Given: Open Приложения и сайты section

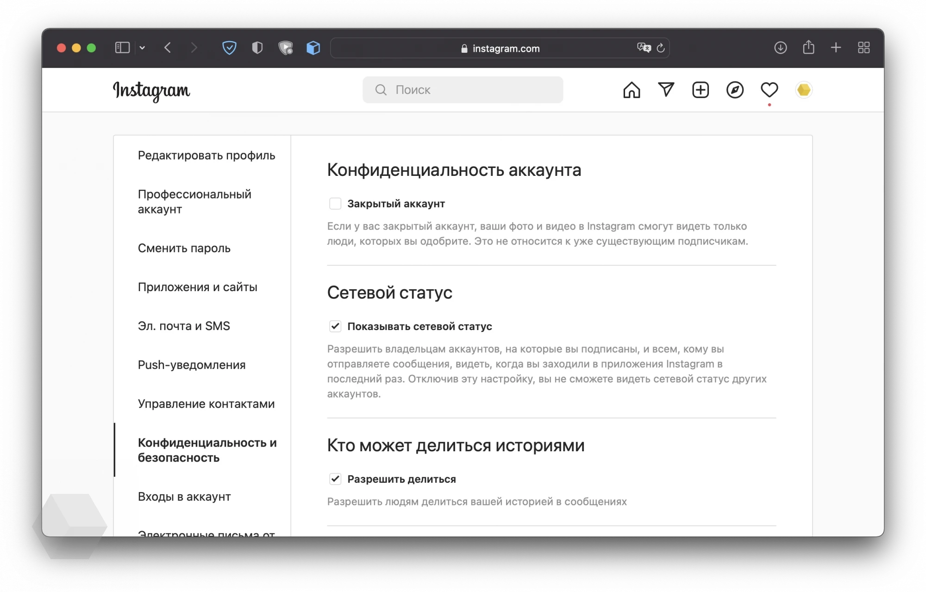Looking at the screenshot, I should [197, 287].
